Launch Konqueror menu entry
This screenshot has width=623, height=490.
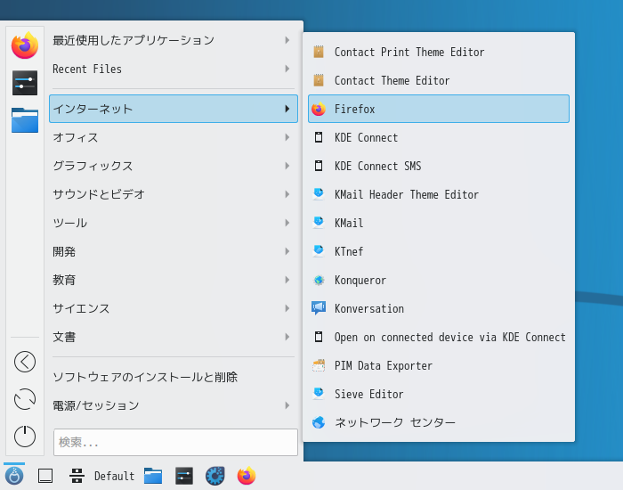click(x=439, y=280)
